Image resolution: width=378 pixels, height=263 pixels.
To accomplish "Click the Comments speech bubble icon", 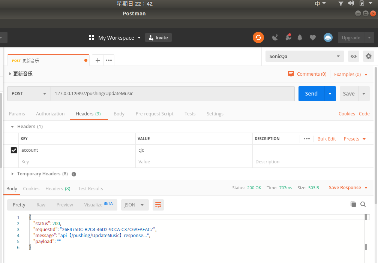I will [291, 74].
